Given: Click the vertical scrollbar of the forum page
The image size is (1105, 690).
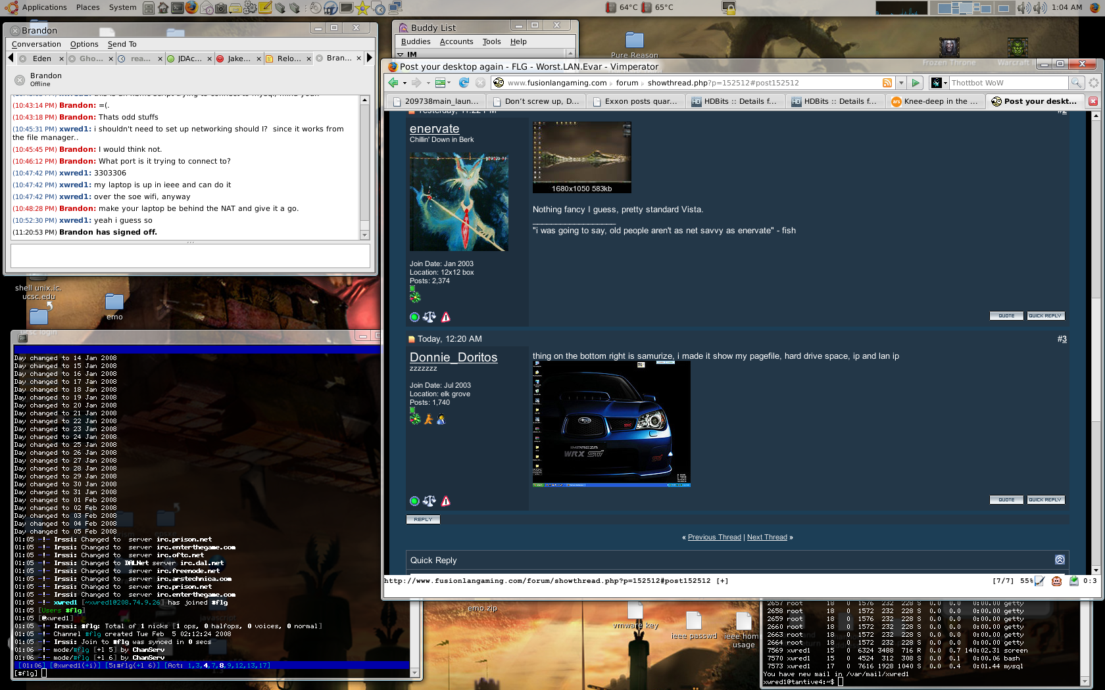Looking at the screenshot, I should [x=1096, y=342].
